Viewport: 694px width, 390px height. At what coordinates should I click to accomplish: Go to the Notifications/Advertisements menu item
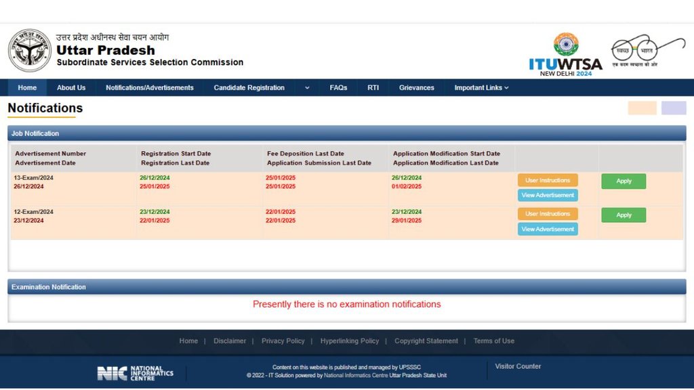(x=150, y=87)
